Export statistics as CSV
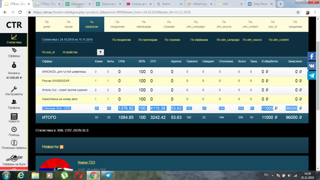The height and width of the screenshot is (180, 320). [68, 130]
